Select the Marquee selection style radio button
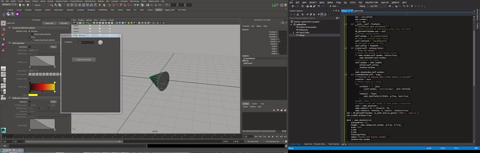480x153 pixels. pos(29,31)
